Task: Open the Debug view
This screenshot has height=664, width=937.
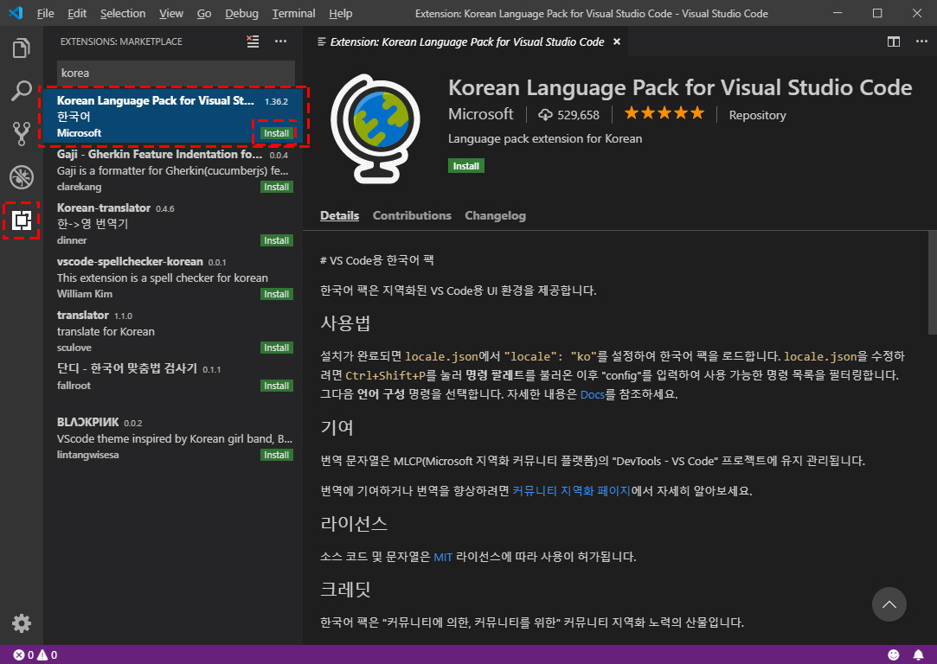Action: pos(22,177)
